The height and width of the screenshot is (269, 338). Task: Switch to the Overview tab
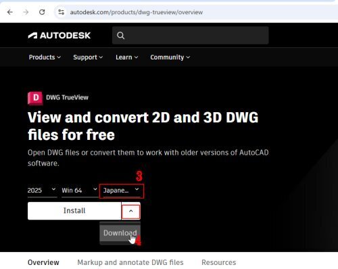click(x=43, y=262)
